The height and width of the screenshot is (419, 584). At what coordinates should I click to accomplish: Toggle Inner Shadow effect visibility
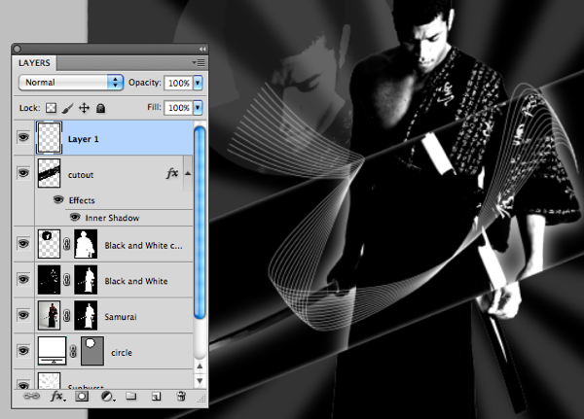click(x=75, y=217)
